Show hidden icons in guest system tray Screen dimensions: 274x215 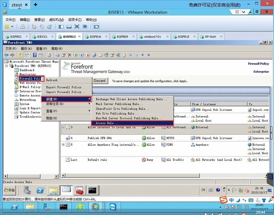pyautogui.click(x=229, y=190)
